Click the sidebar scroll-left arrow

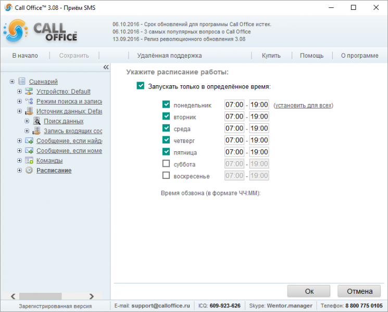click(x=14, y=296)
